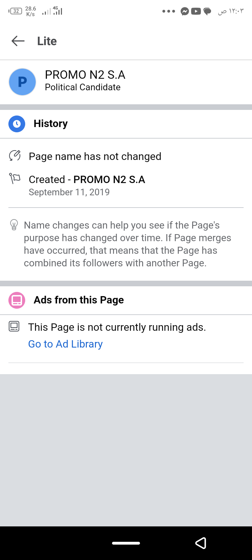The height and width of the screenshot is (560, 252).
Task: Tap the three dots in status bar
Action: (x=169, y=12)
